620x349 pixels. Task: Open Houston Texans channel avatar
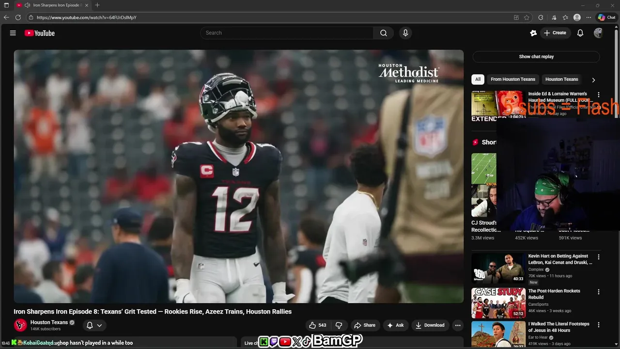click(x=20, y=325)
